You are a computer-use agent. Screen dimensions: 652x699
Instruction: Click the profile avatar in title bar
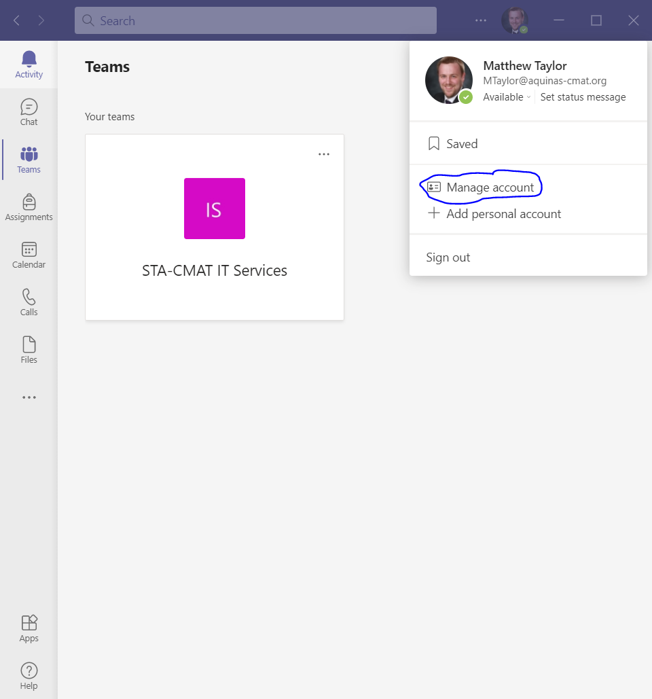click(x=515, y=20)
